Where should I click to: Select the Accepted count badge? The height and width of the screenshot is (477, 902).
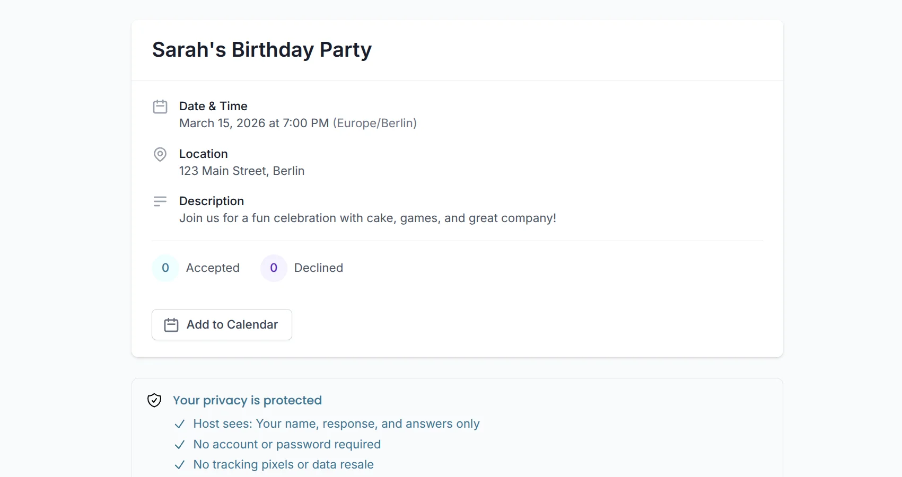(x=165, y=268)
